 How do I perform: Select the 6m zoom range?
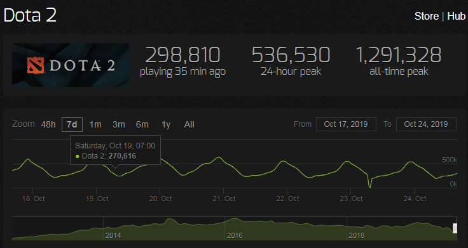click(142, 124)
